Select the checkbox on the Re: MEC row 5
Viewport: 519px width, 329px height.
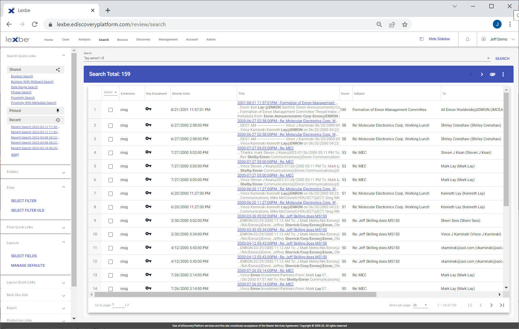point(110,166)
